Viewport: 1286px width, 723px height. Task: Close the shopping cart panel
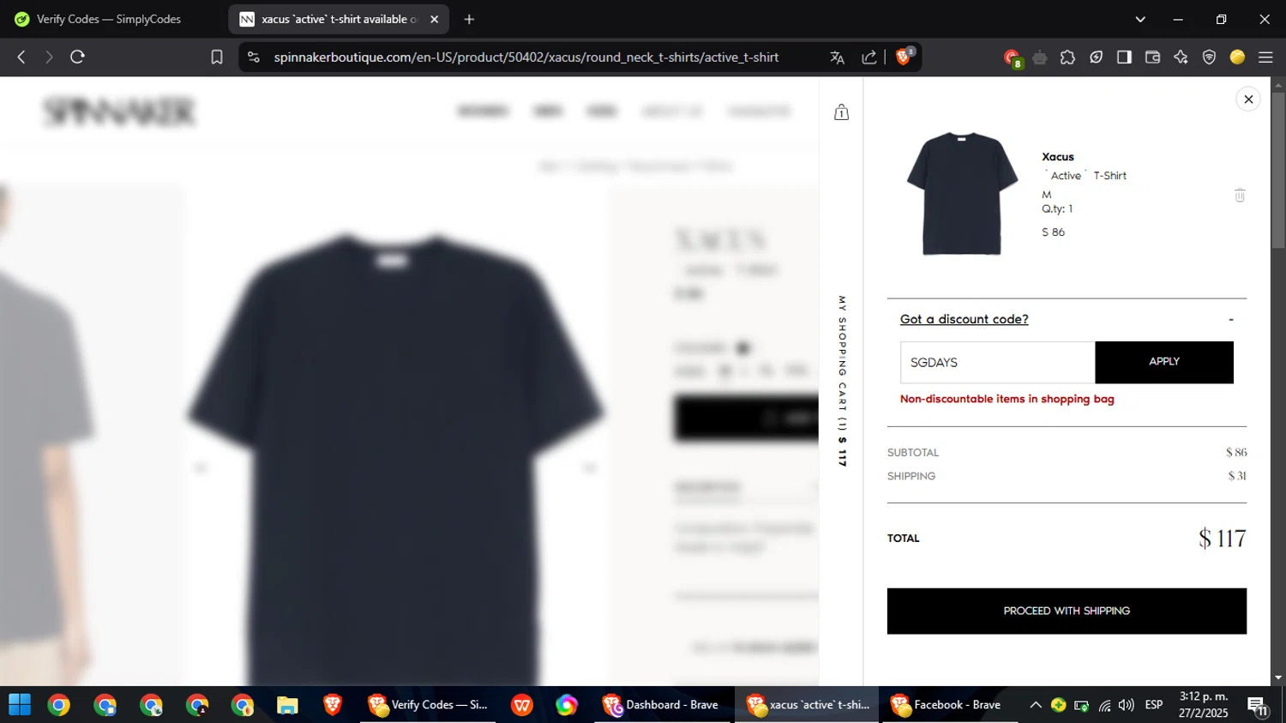(1248, 99)
